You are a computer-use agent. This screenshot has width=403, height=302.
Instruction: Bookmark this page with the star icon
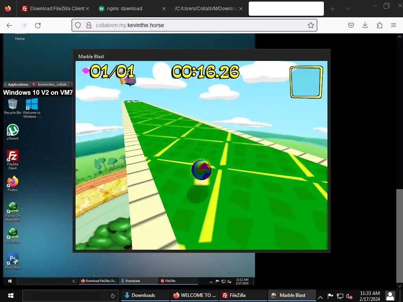pos(311,25)
